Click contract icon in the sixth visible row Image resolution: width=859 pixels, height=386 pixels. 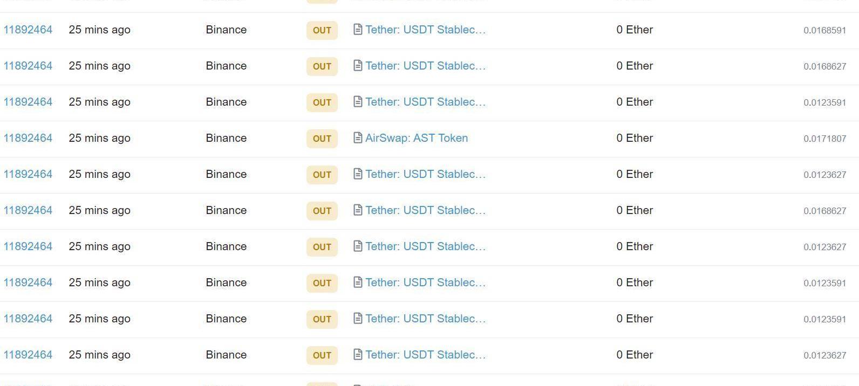357,210
